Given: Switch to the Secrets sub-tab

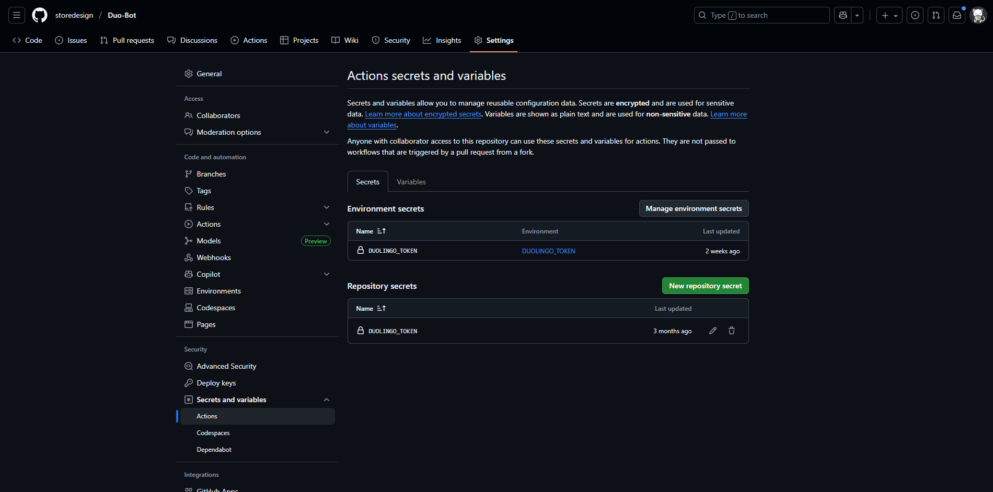Looking at the screenshot, I should click(367, 182).
